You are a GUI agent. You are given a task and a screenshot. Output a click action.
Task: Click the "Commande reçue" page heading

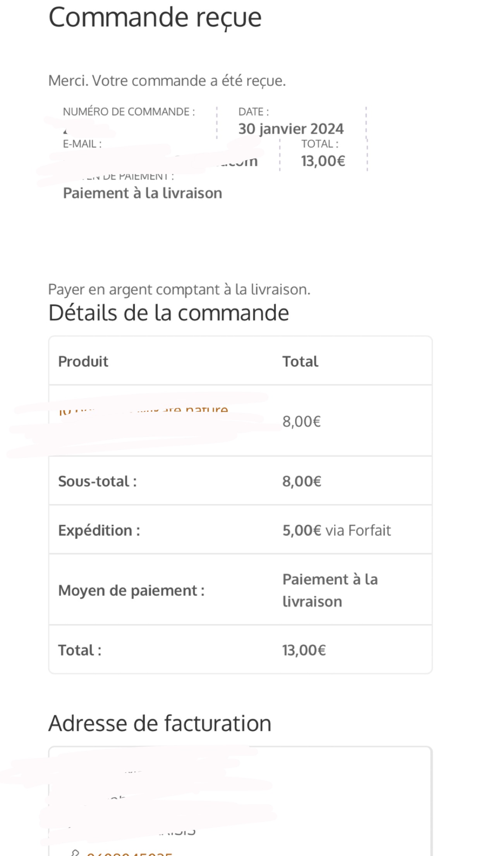pyautogui.click(x=155, y=18)
